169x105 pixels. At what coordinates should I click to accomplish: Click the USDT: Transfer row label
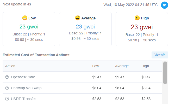pyautogui.click(x=23, y=99)
